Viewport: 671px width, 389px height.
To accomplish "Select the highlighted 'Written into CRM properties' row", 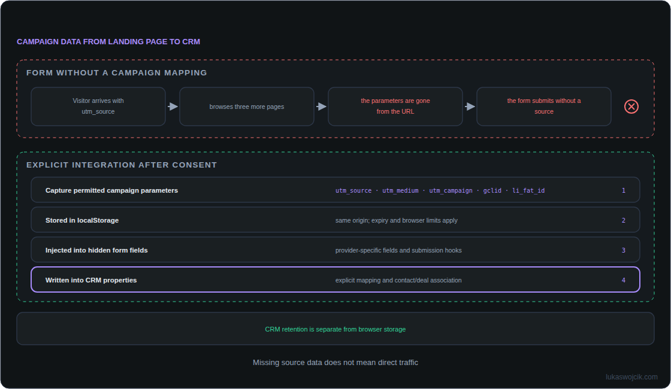I will pos(335,279).
